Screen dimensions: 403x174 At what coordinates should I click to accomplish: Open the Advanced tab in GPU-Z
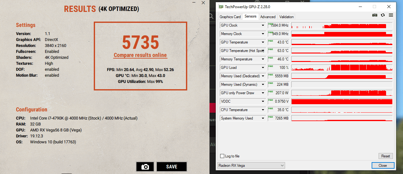point(268,17)
